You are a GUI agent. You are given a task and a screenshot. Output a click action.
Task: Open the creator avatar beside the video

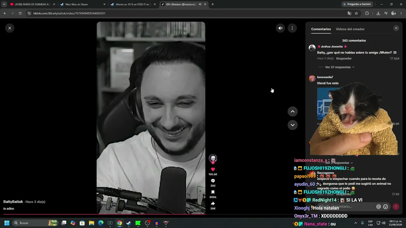click(213, 158)
